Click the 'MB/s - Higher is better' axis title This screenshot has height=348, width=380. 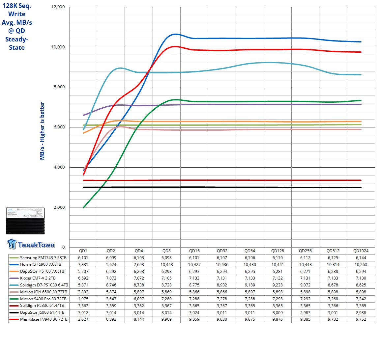[x=42, y=131]
